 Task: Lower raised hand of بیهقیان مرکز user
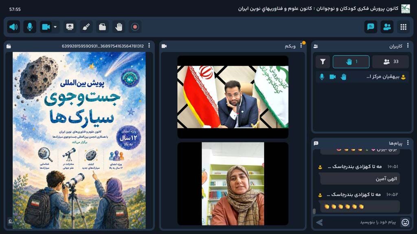(343, 77)
